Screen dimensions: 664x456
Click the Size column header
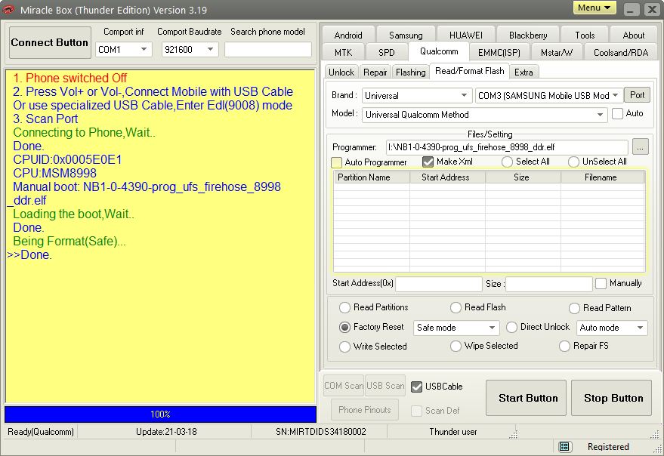tap(523, 177)
